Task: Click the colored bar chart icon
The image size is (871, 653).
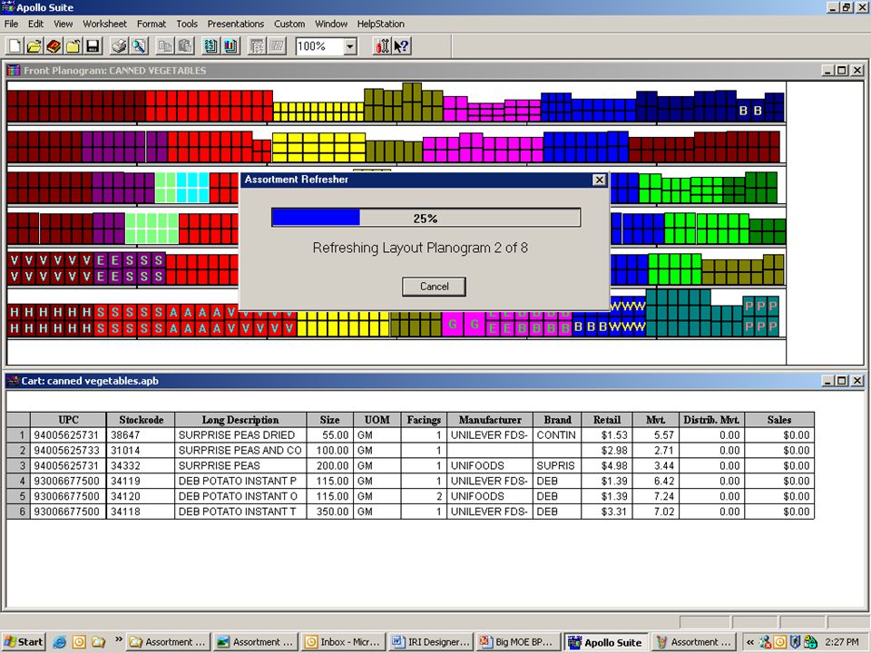Action: coord(230,46)
